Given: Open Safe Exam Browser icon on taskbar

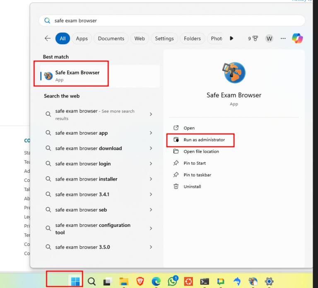Looking at the screenshot, I should [x=253, y=281].
